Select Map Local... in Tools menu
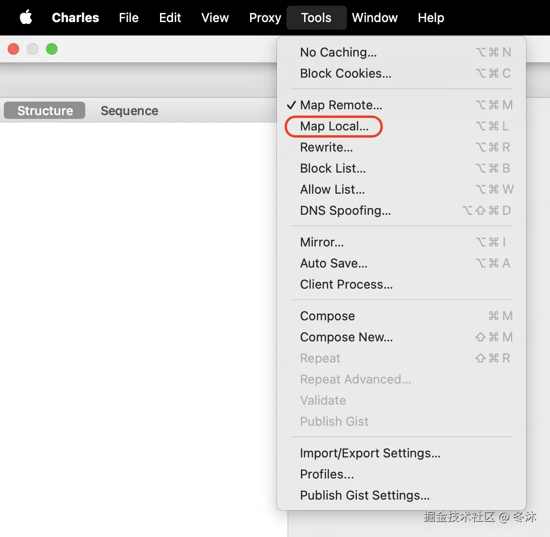 401,126
